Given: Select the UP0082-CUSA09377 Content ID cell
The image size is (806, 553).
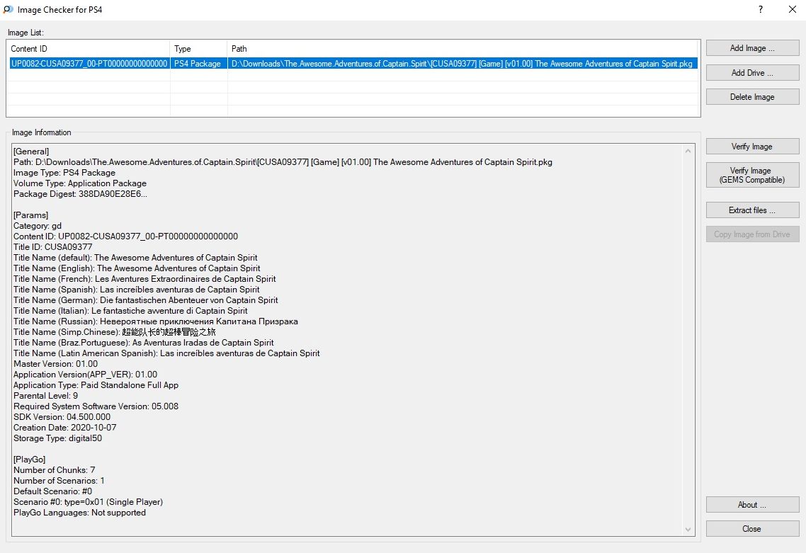Looking at the screenshot, I should point(89,64).
